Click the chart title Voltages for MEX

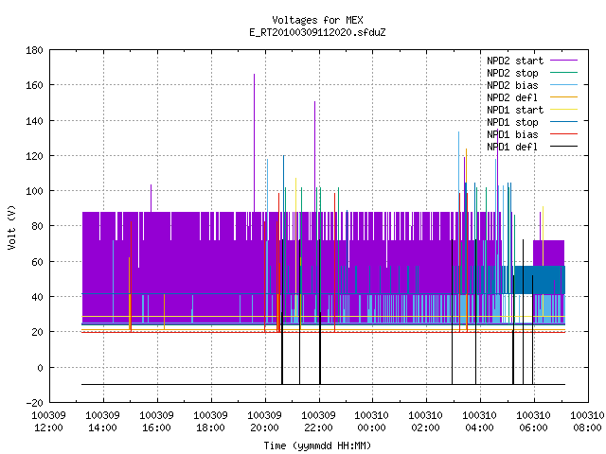point(317,20)
